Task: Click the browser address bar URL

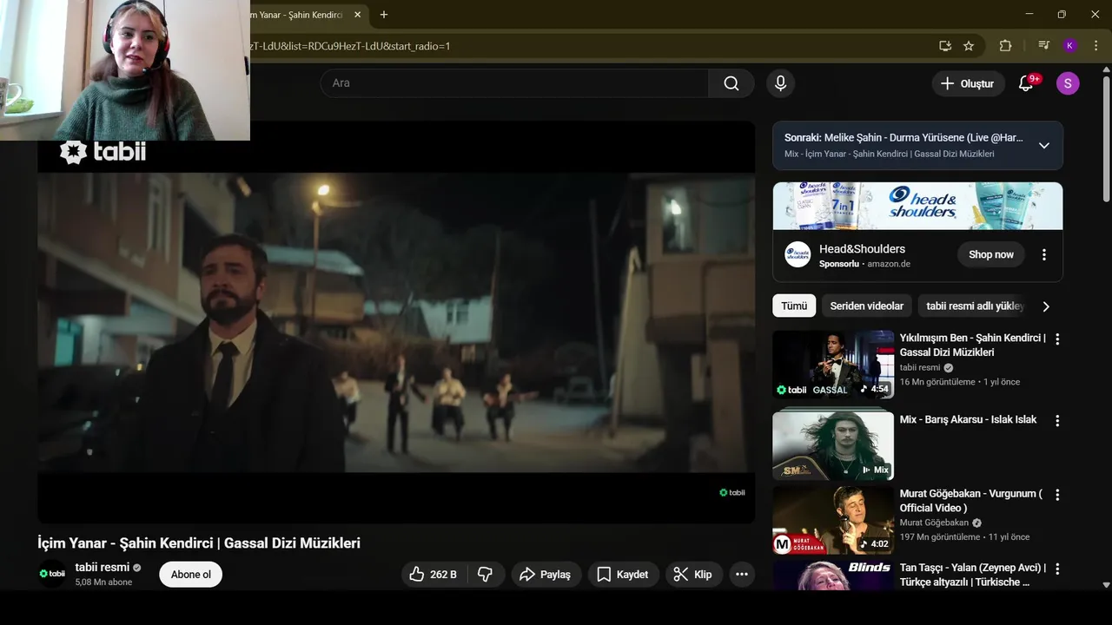Action: coord(350,46)
